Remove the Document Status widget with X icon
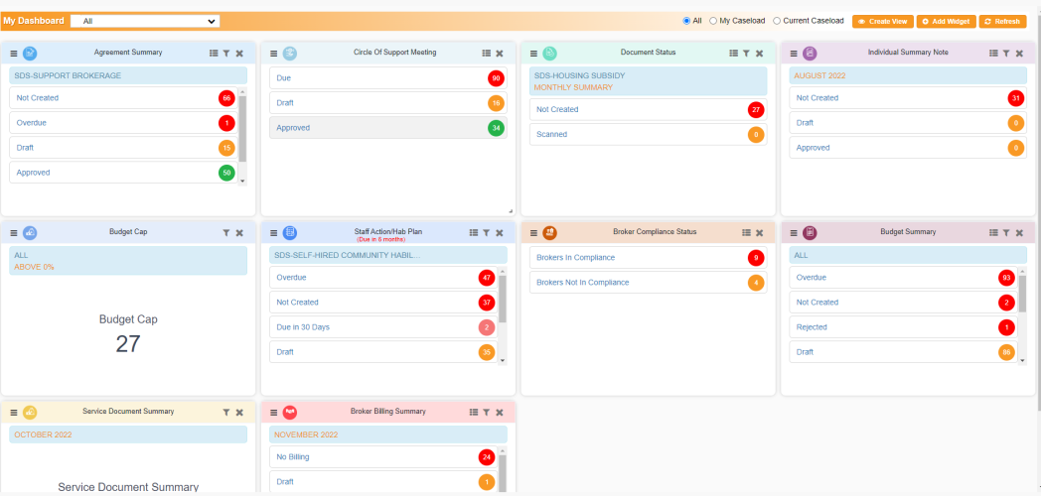This screenshot has width=1041, height=496. click(760, 54)
